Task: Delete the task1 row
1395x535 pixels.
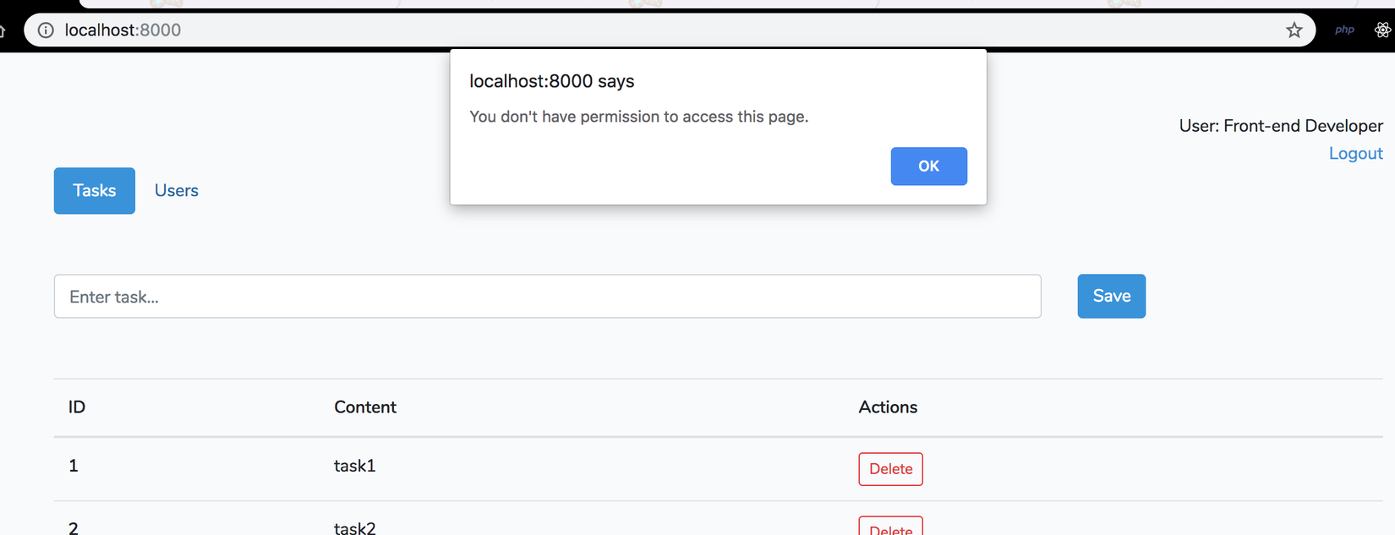Action: (890, 469)
